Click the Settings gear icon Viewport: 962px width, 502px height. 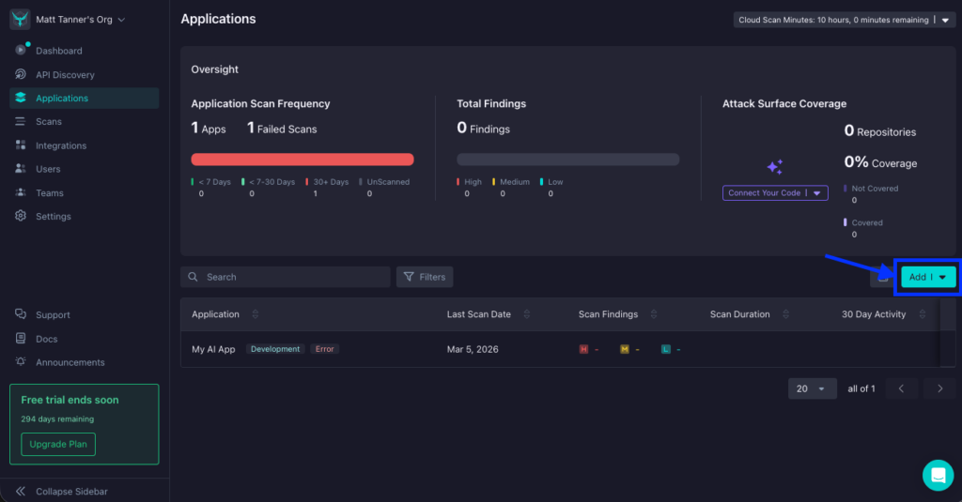21,216
